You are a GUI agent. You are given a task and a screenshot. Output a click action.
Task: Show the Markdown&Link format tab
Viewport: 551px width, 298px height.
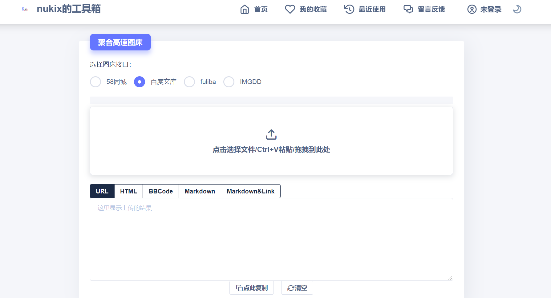250,191
